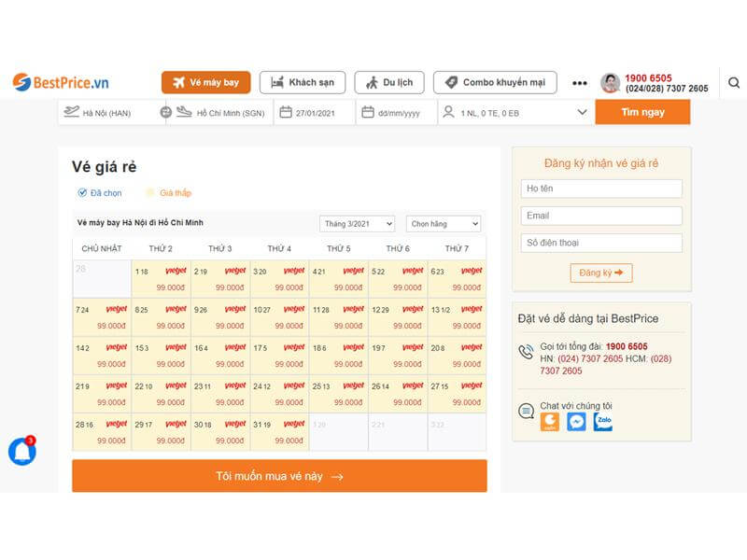The height and width of the screenshot is (560, 747).
Task: Switch to the Khách sạn tab
Action: (x=303, y=83)
